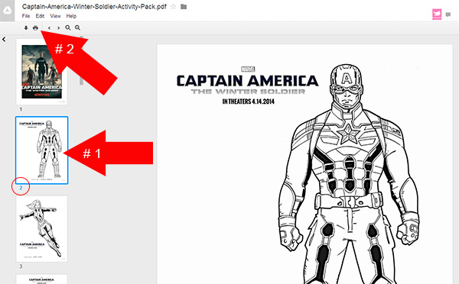
Task: Go to previous page with left chevron
Action: click(49, 27)
